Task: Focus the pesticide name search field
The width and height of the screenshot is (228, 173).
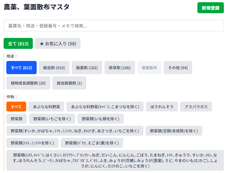Action: tap(114, 26)
